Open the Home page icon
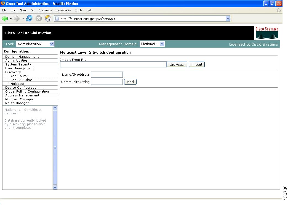The image size is (288, 205). click(48, 19)
